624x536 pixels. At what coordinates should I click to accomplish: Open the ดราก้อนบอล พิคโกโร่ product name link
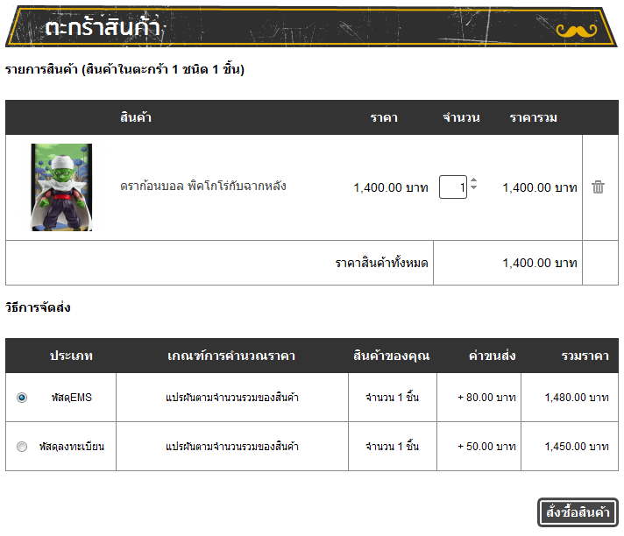click(202, 187)
